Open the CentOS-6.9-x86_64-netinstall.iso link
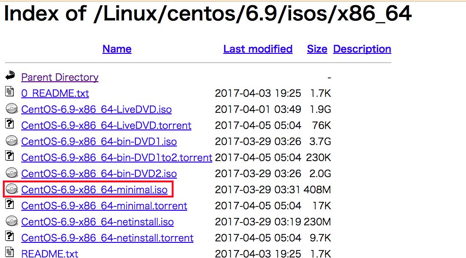This screenshot has width=466, height=258. [98, 222]
